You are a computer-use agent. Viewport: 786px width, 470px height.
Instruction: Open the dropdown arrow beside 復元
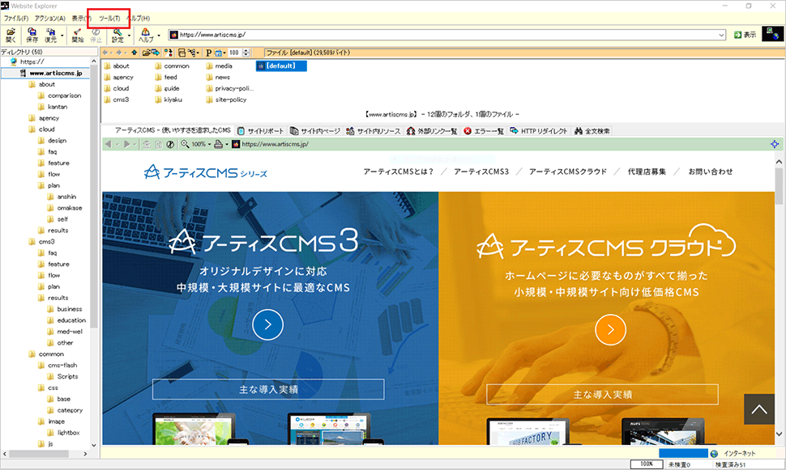62,36
